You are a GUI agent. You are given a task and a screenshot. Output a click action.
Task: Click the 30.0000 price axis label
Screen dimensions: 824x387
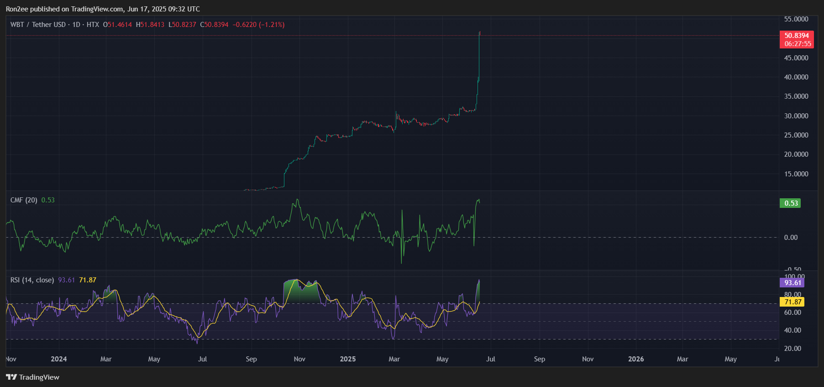(x=796, y=116)
